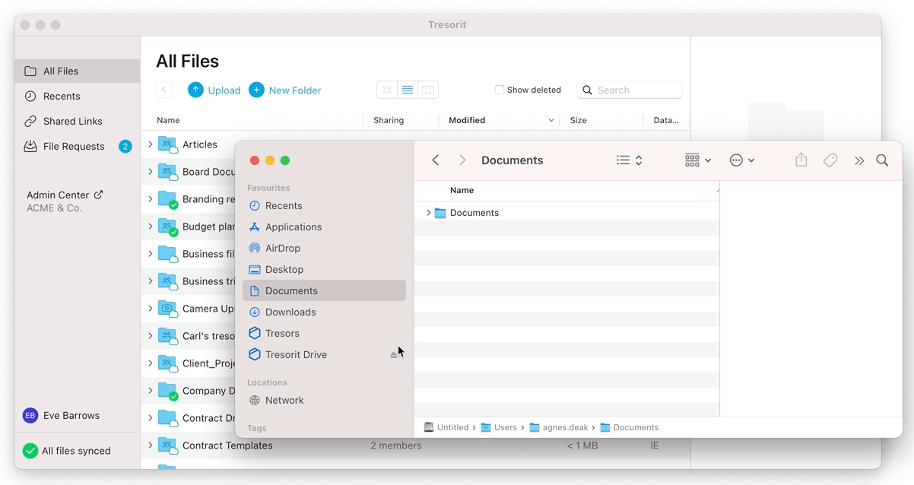Screen dimensions: 914x485
Task: Open the Modified column sort dropdown arrow
Action: 551,120
